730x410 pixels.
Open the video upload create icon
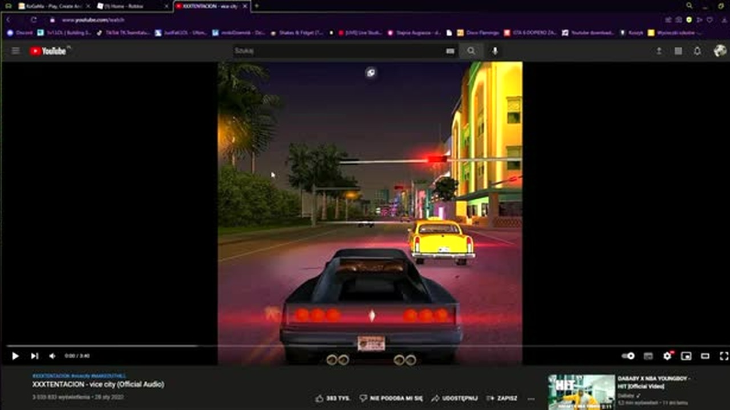659,51
